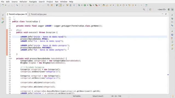Image resolution: width=175 pixels, height=98 pixels.
Task: Click the '@Test' annotation
Action: 19,30
